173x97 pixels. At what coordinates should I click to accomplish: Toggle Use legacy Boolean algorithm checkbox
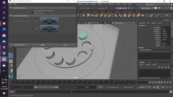click(32, 11)
